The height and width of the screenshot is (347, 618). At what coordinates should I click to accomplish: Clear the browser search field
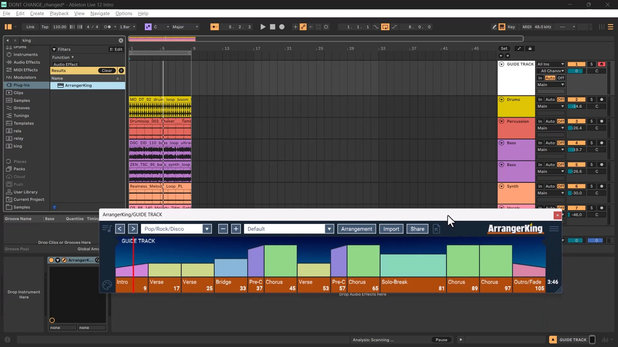pos(121,40)
